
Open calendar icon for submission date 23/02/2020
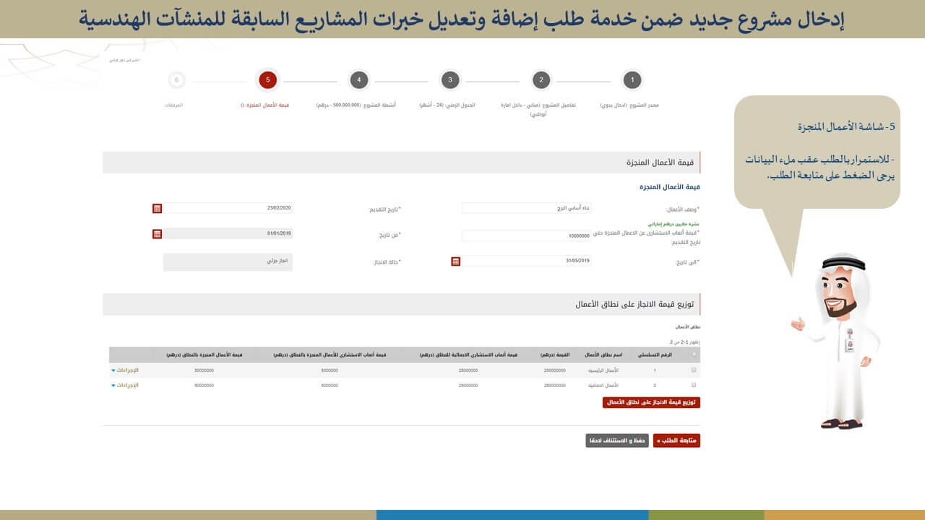coord(157,209)
